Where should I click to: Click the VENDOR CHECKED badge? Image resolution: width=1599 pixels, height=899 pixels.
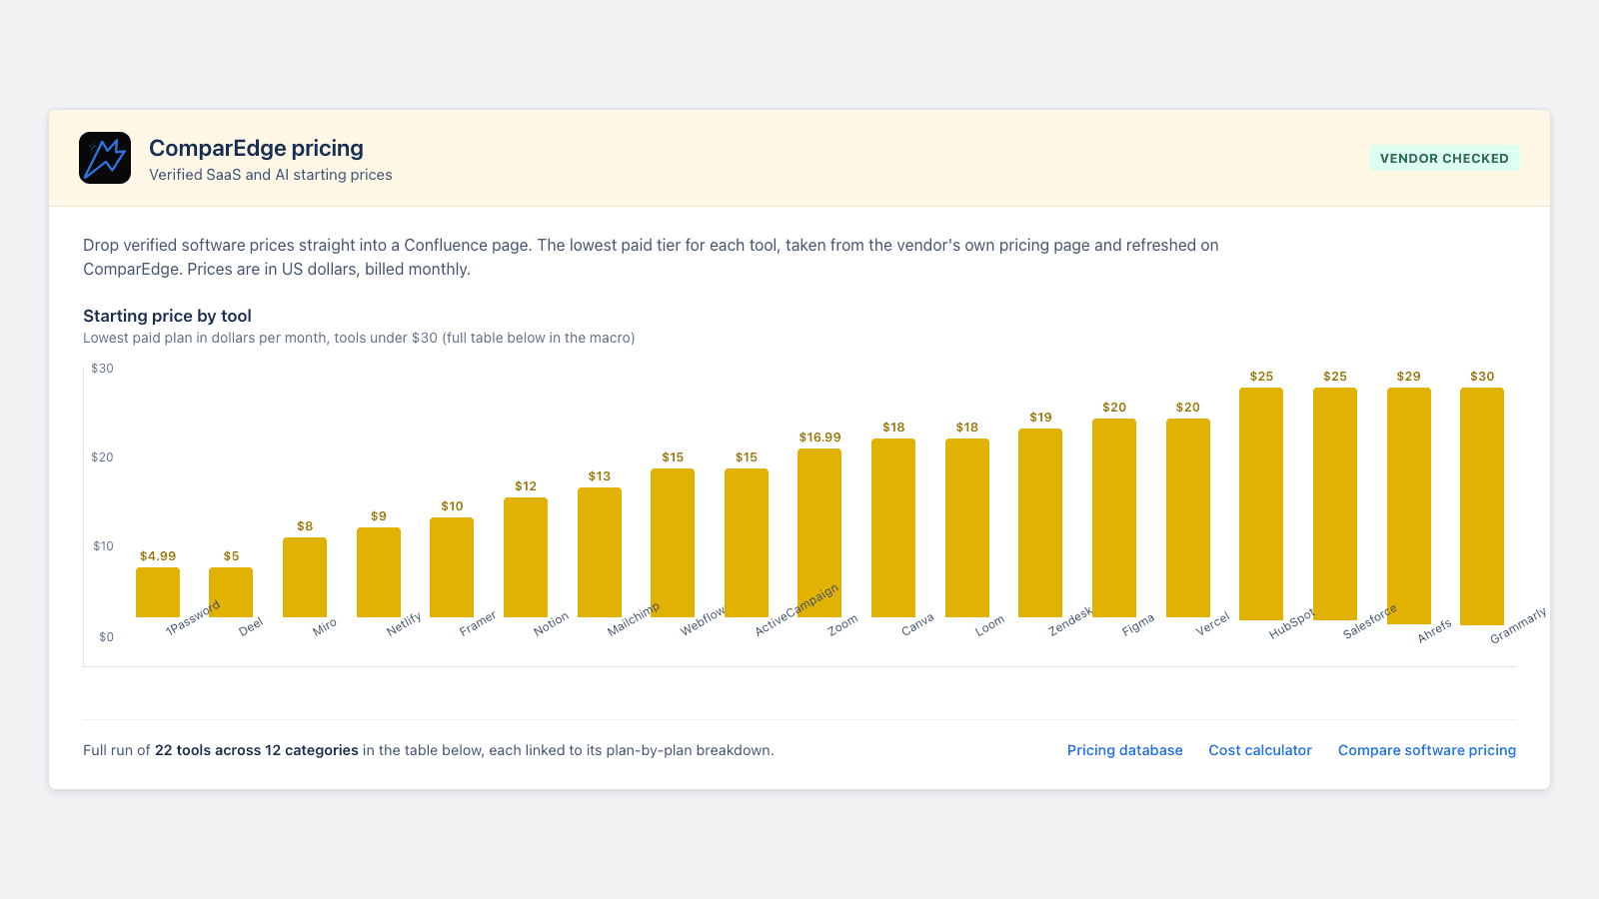tap(1444, 158)
